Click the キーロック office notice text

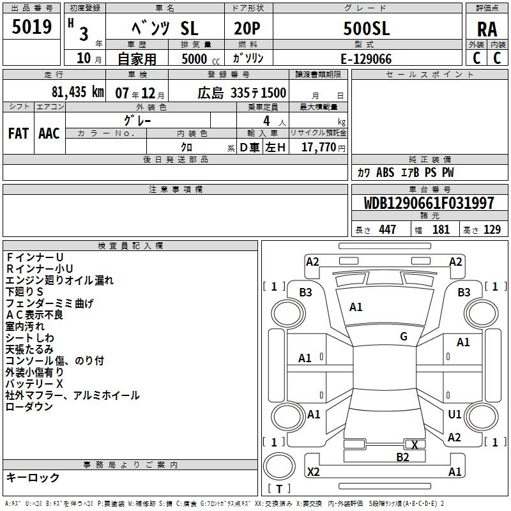[x=33, y=478]
